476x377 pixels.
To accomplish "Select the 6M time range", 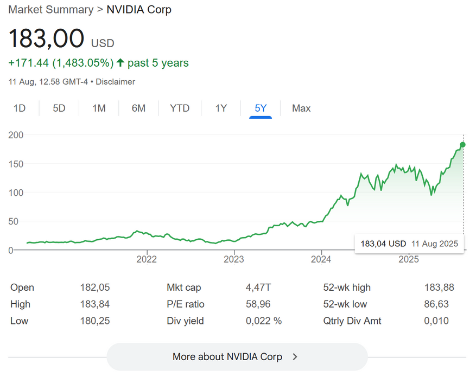I will 138,108.
